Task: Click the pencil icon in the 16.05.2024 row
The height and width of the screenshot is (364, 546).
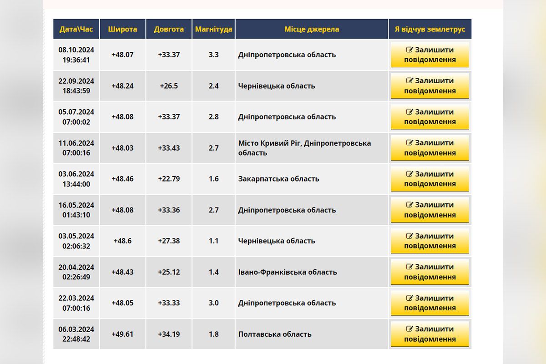Action: coord(409,205)
